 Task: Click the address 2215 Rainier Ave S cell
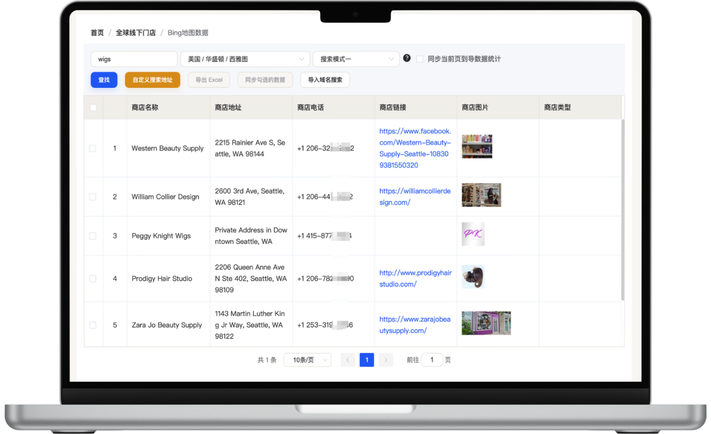(250, 148)
